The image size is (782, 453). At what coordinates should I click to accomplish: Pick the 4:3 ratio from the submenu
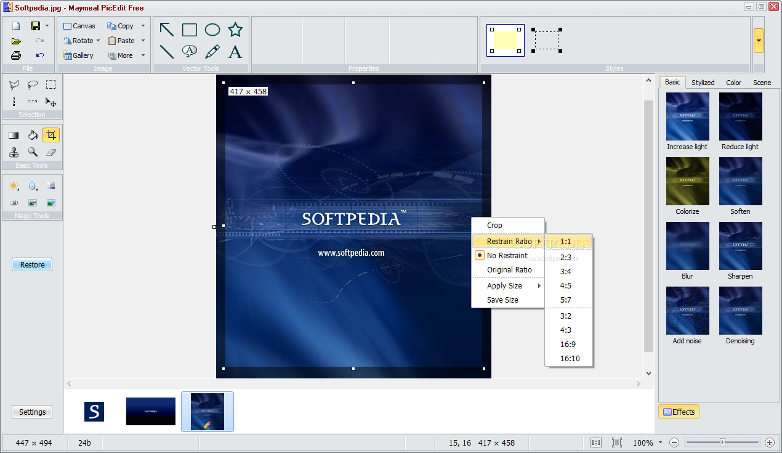point(566,330)
